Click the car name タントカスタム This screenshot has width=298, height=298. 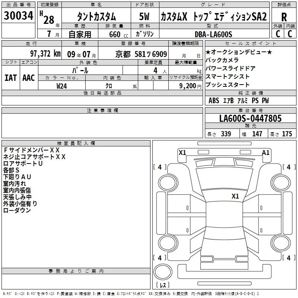click(96, 16)
